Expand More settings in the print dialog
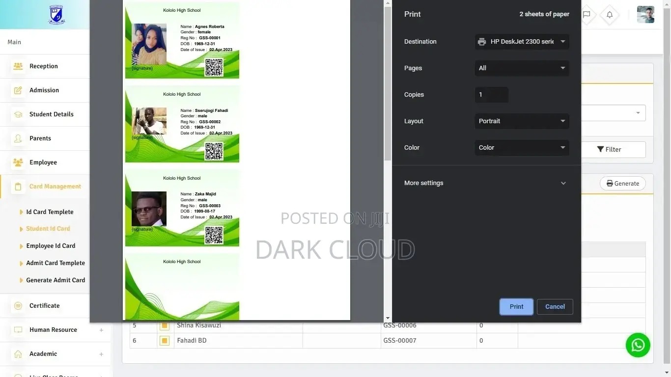 coord(486,183)
